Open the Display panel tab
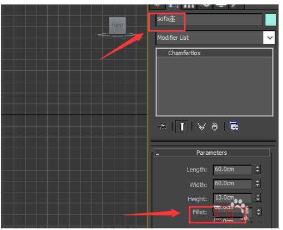 pyautogui.click(x=221, y=7)
